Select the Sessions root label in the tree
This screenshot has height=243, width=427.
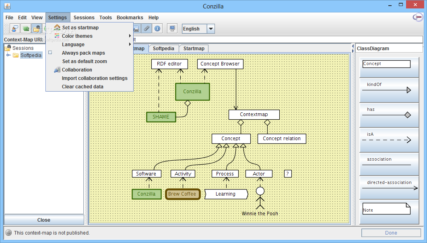click(x=23, y=48)
